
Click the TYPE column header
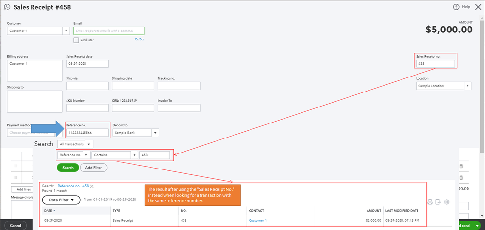[117, 211]
